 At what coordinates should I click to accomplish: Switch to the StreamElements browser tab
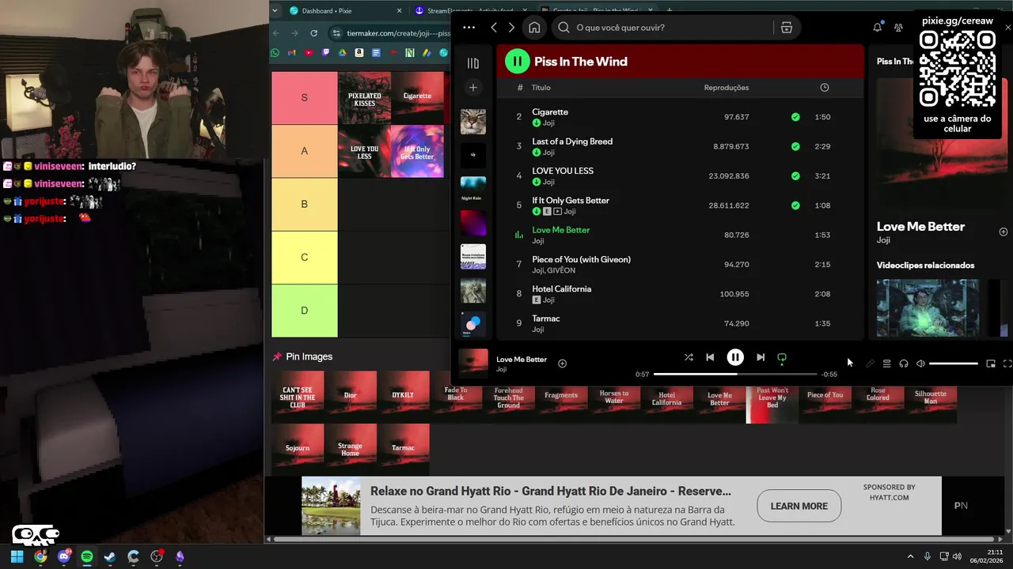pos(471,11)
